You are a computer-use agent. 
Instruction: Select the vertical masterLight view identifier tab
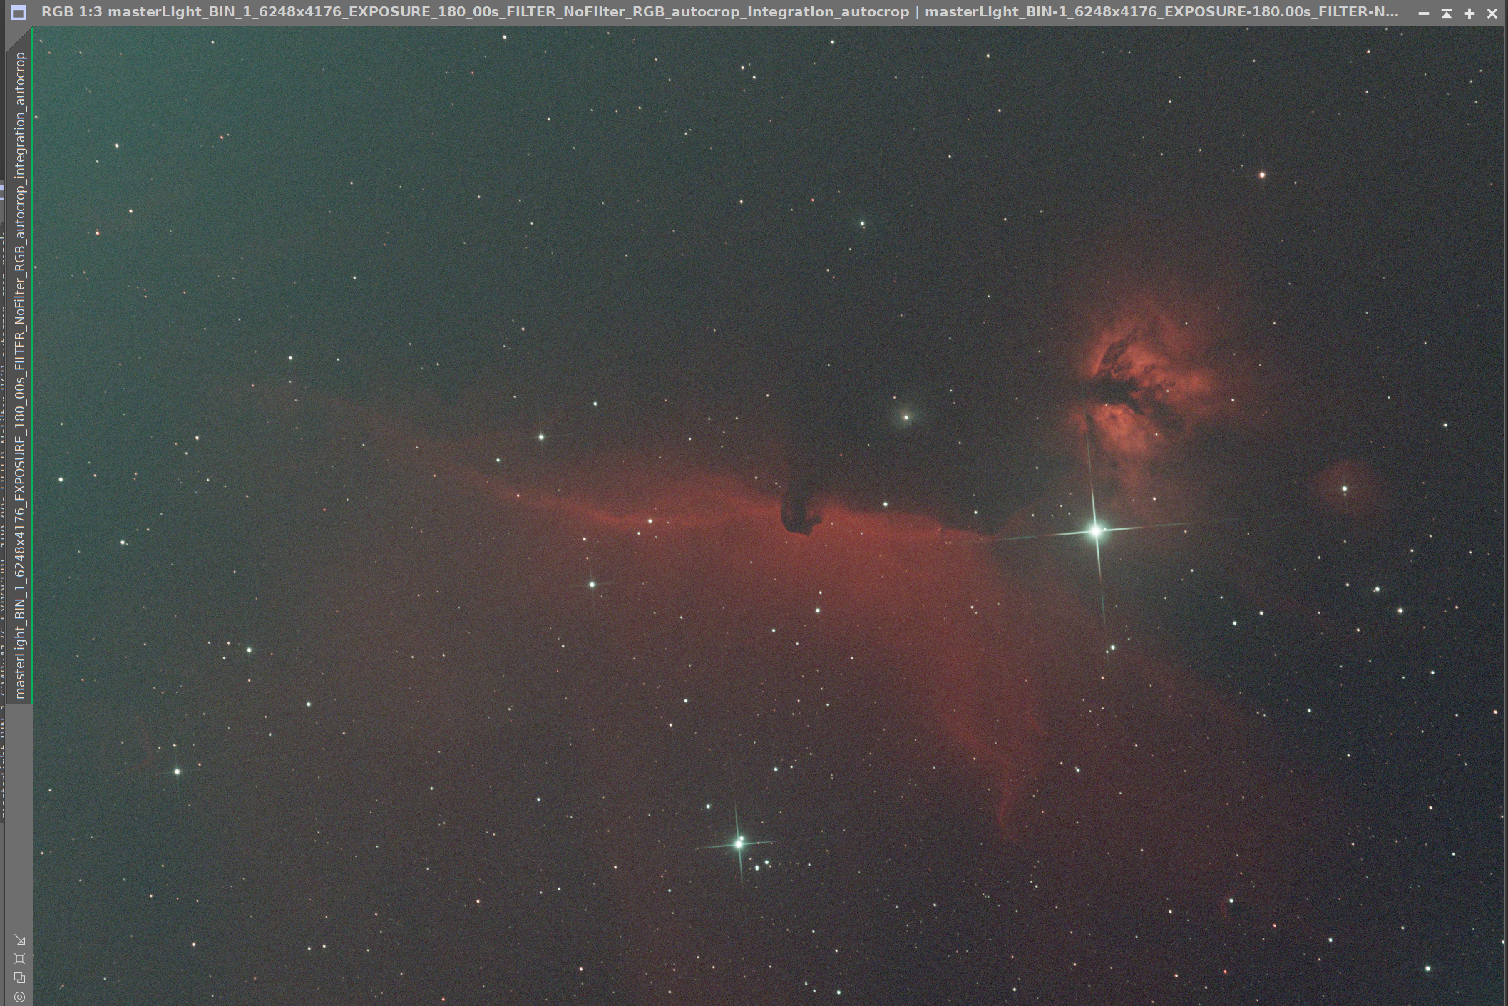click(20, 371)
